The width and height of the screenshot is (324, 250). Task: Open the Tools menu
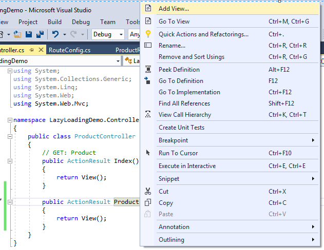pos(133,22)
